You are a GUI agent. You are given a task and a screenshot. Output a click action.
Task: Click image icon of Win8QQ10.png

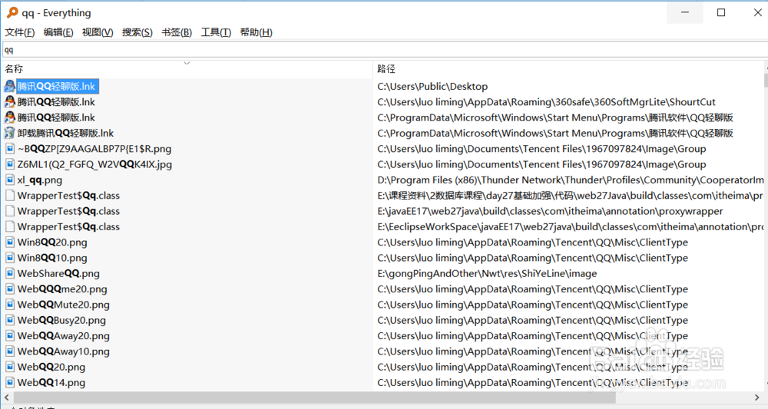click(10, 258)
